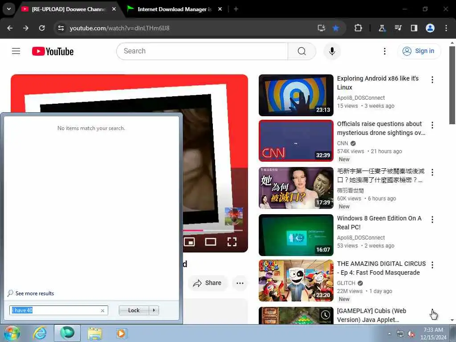Go back in Chrome
Screen dimensions: 456x342
(10, 28)
